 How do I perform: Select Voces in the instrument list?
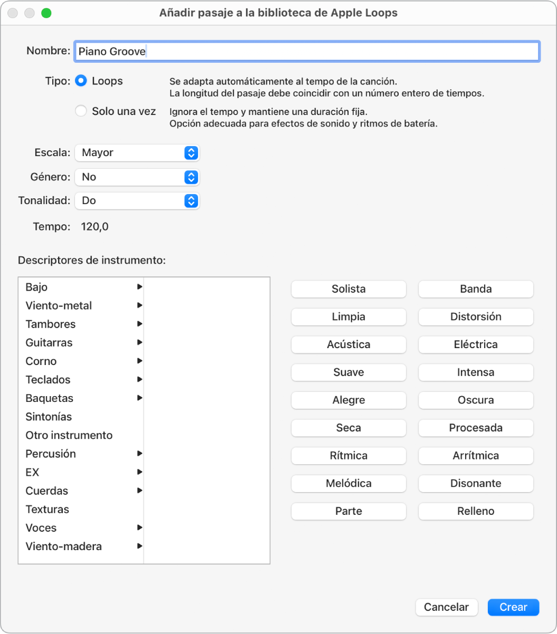click(81, 528)
